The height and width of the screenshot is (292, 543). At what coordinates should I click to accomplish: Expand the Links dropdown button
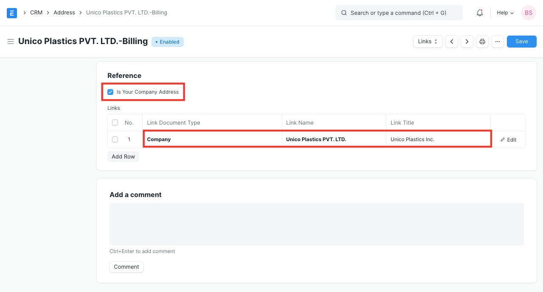[x=428, y=42]
